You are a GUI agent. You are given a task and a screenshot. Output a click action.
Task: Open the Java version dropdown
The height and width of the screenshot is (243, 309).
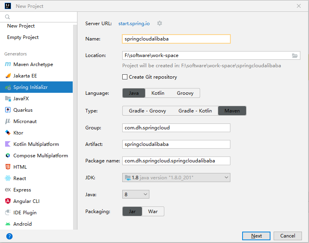(136, 195)
